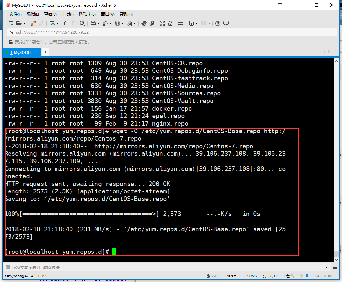
Task: Open Help question mark icon
Action: [x=218, y=23]
